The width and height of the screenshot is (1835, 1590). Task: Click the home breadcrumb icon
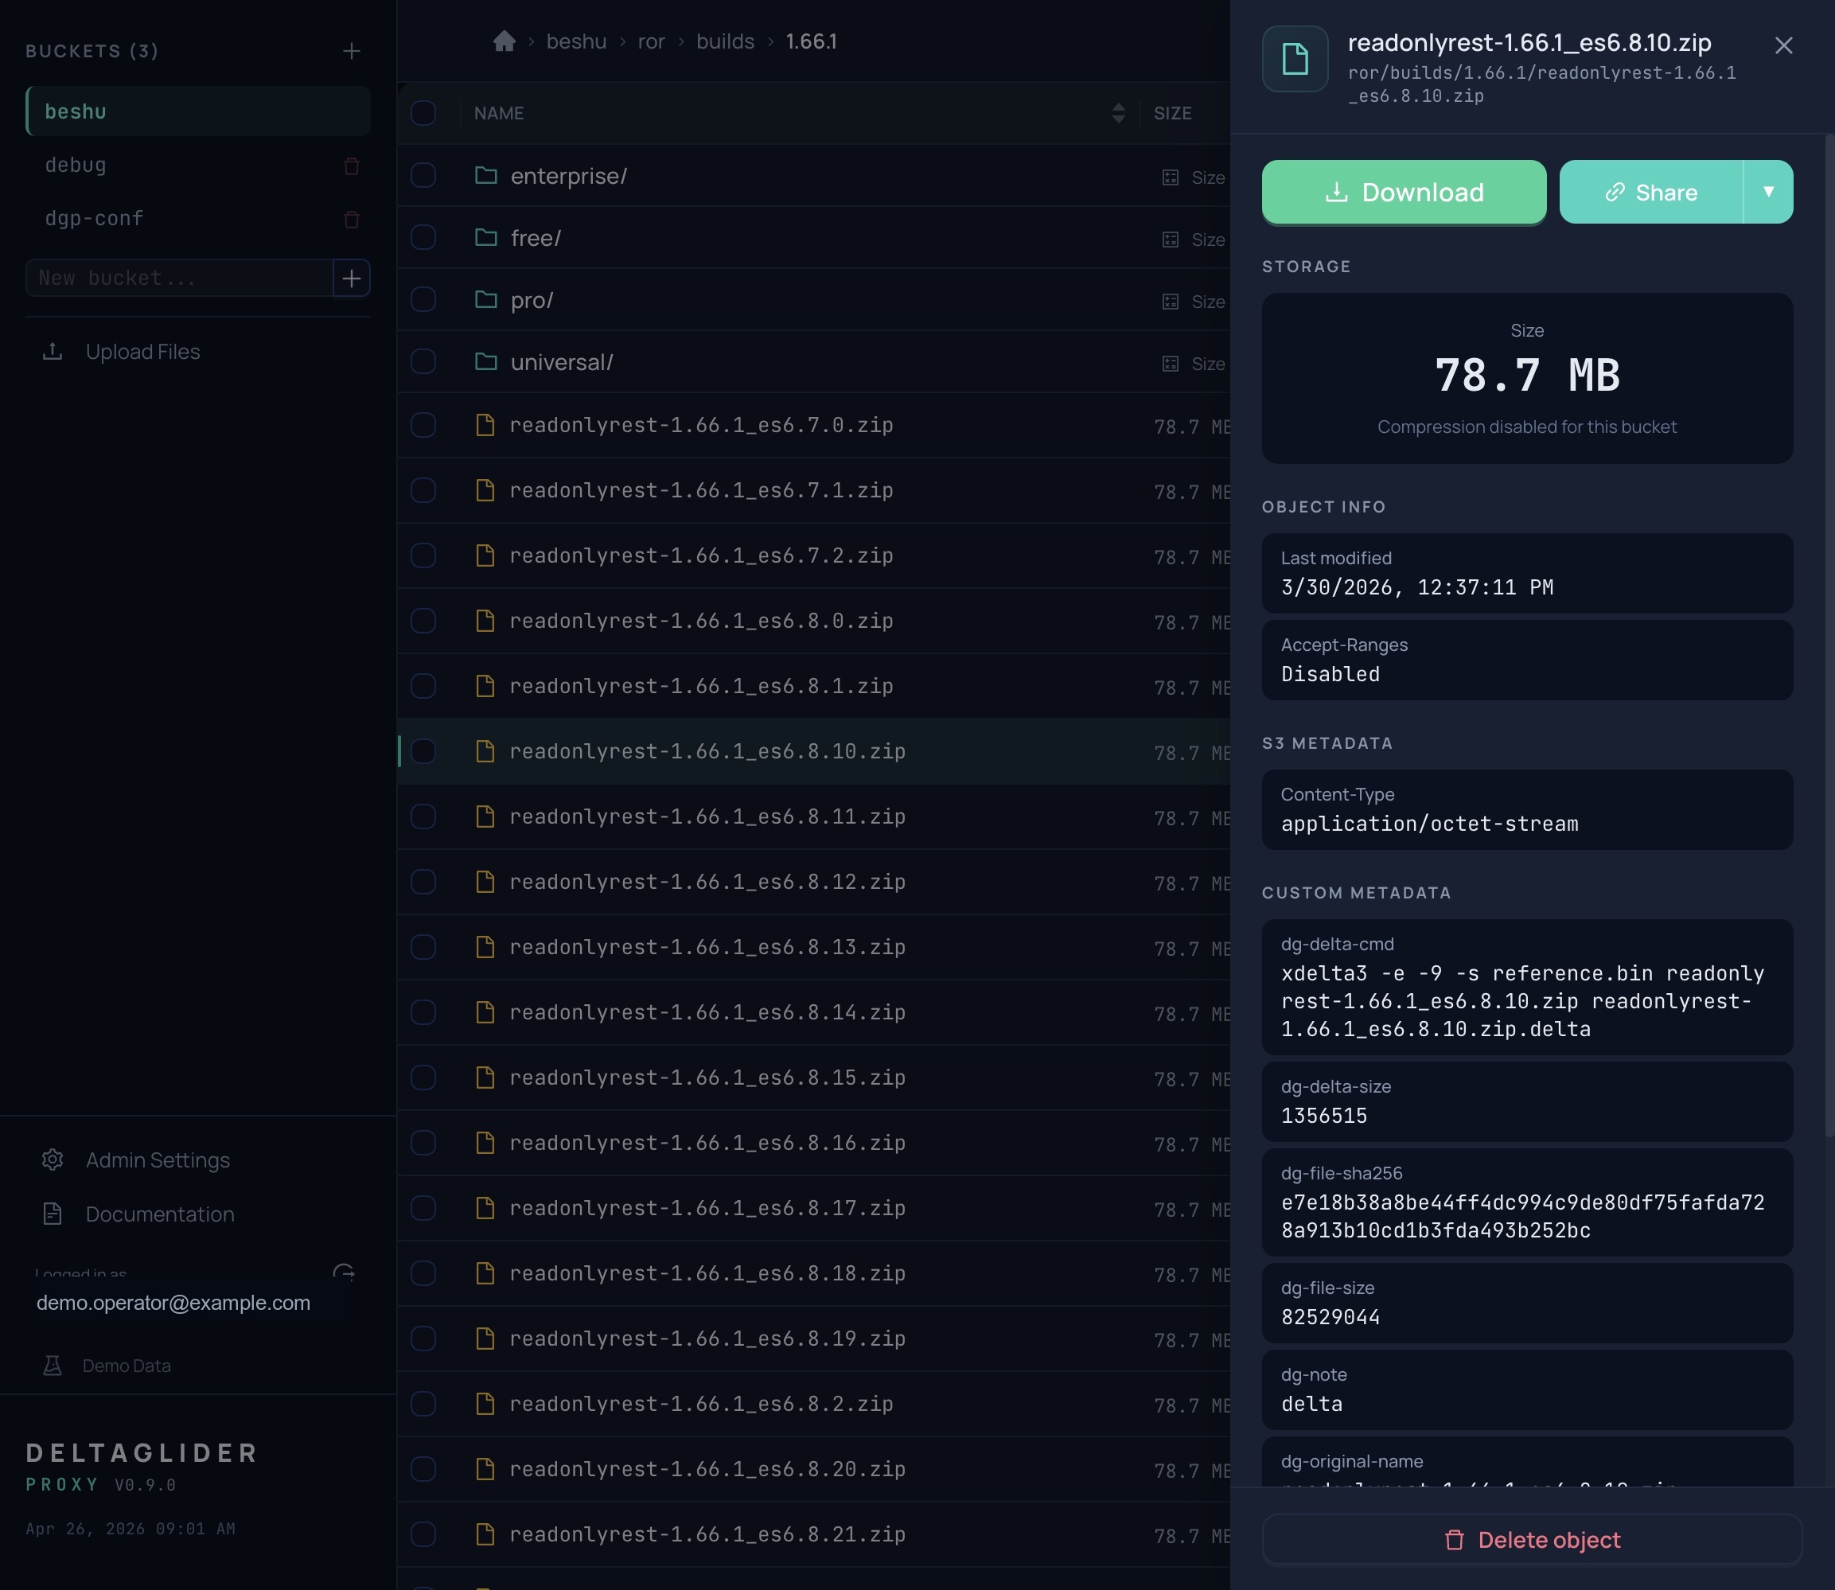[504, 41]
